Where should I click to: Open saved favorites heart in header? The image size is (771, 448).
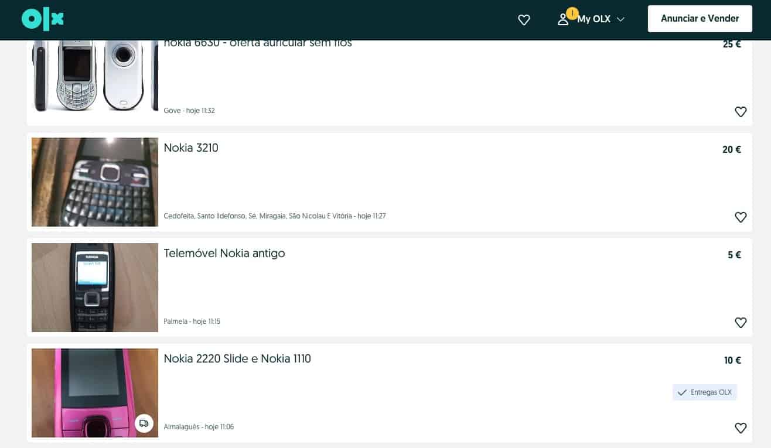524,20
